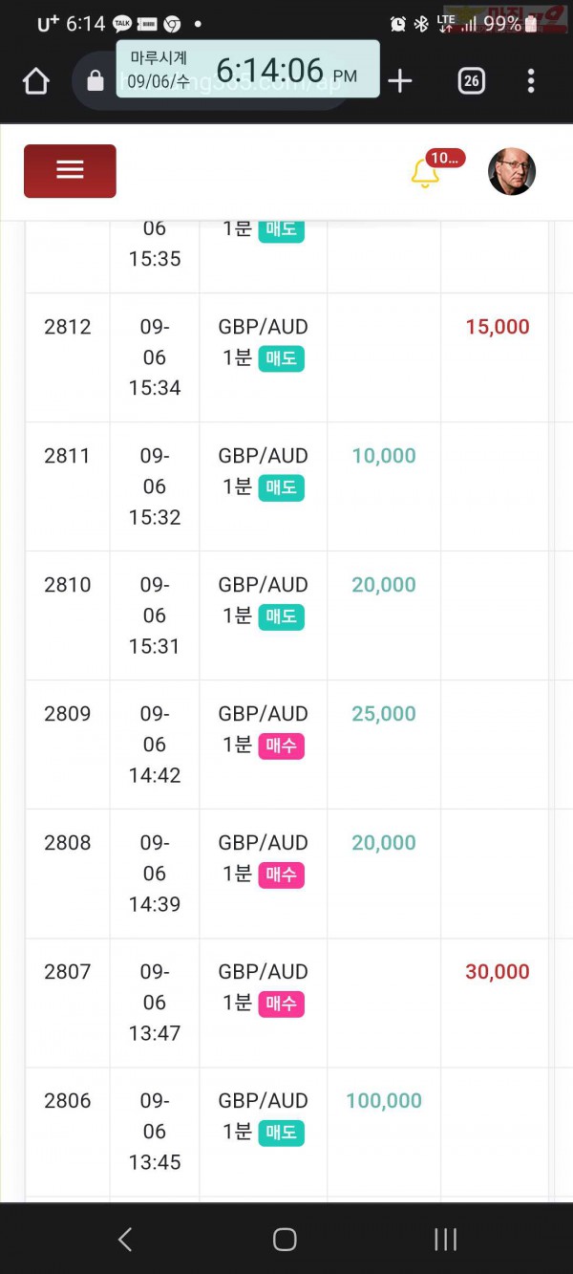The image size is (573, 1274).
Task: Click the 매수 badge in row 2809
Action: 281,745
